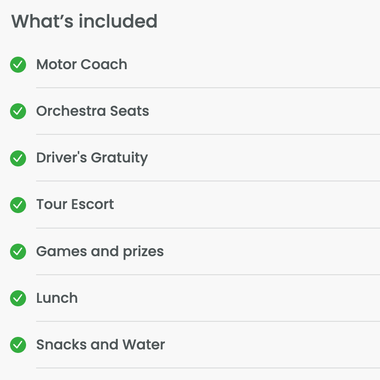Viewport: 380px width, 380px height.
Task: Click the Snacks and Water text
Action: tap(101, 345)
